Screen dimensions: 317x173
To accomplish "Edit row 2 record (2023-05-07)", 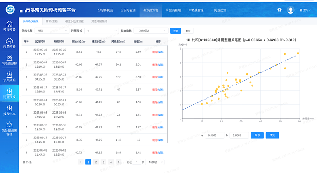I will (x=161, y=64).
